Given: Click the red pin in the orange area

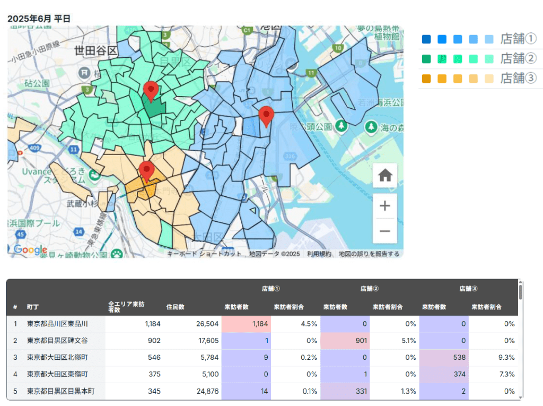Looking at the screenshot, I should [146, 171].
